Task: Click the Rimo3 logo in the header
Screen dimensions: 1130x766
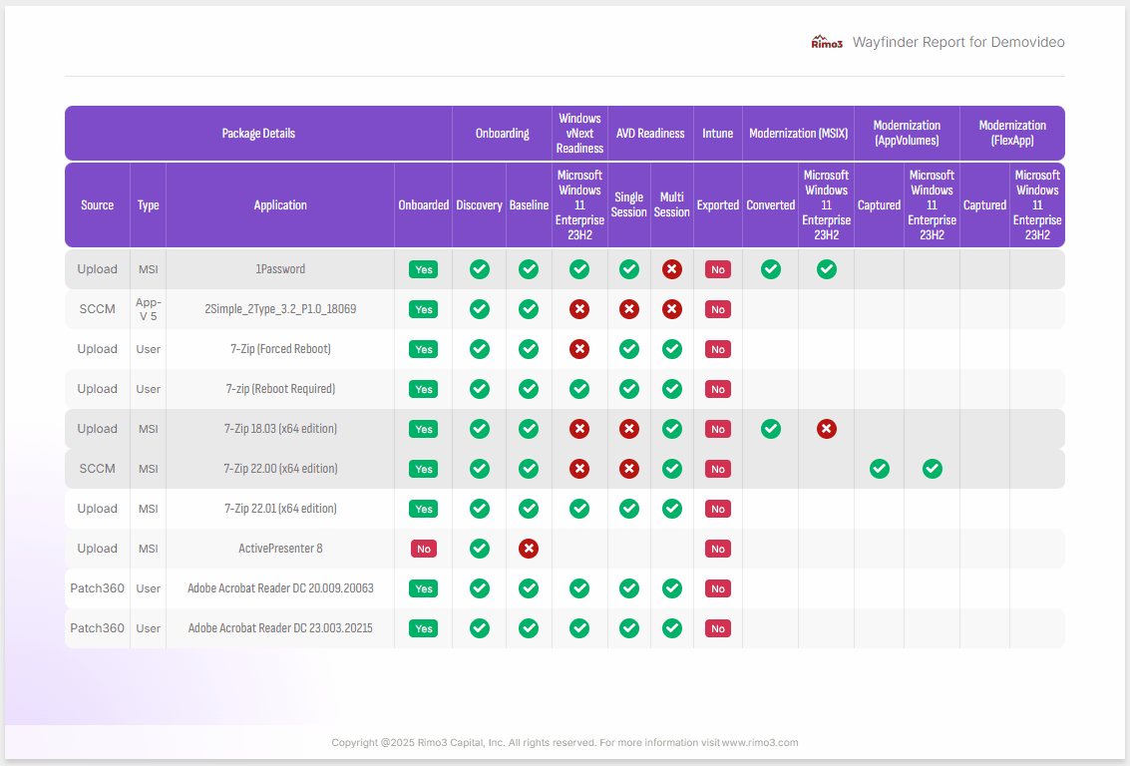Action: [x=827, y=42]
